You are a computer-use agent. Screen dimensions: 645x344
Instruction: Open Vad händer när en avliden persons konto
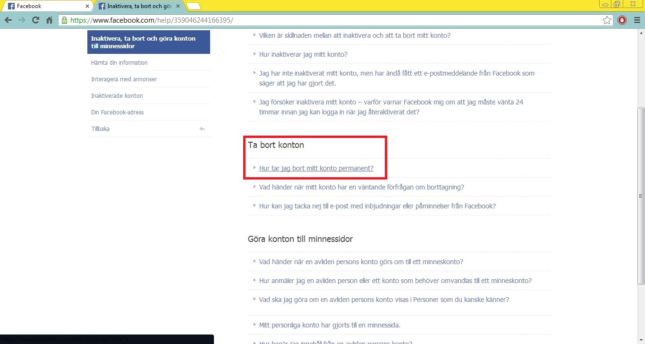[361, 262]
